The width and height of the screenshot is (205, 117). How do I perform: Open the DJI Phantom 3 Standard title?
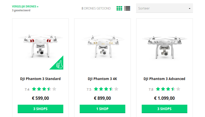click(x=40, y=79)
